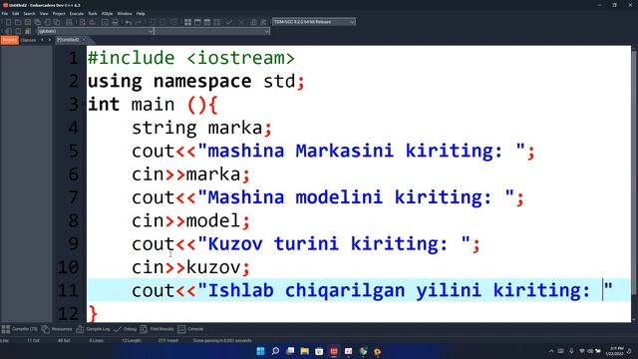Click the Compile and Run icon
This screenshot has height=359, width=638.
(207, 22)
